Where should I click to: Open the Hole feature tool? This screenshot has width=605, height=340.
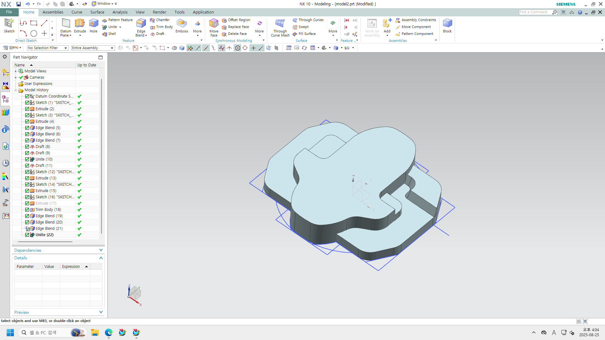pyautogui.click(x=94, y=24)
